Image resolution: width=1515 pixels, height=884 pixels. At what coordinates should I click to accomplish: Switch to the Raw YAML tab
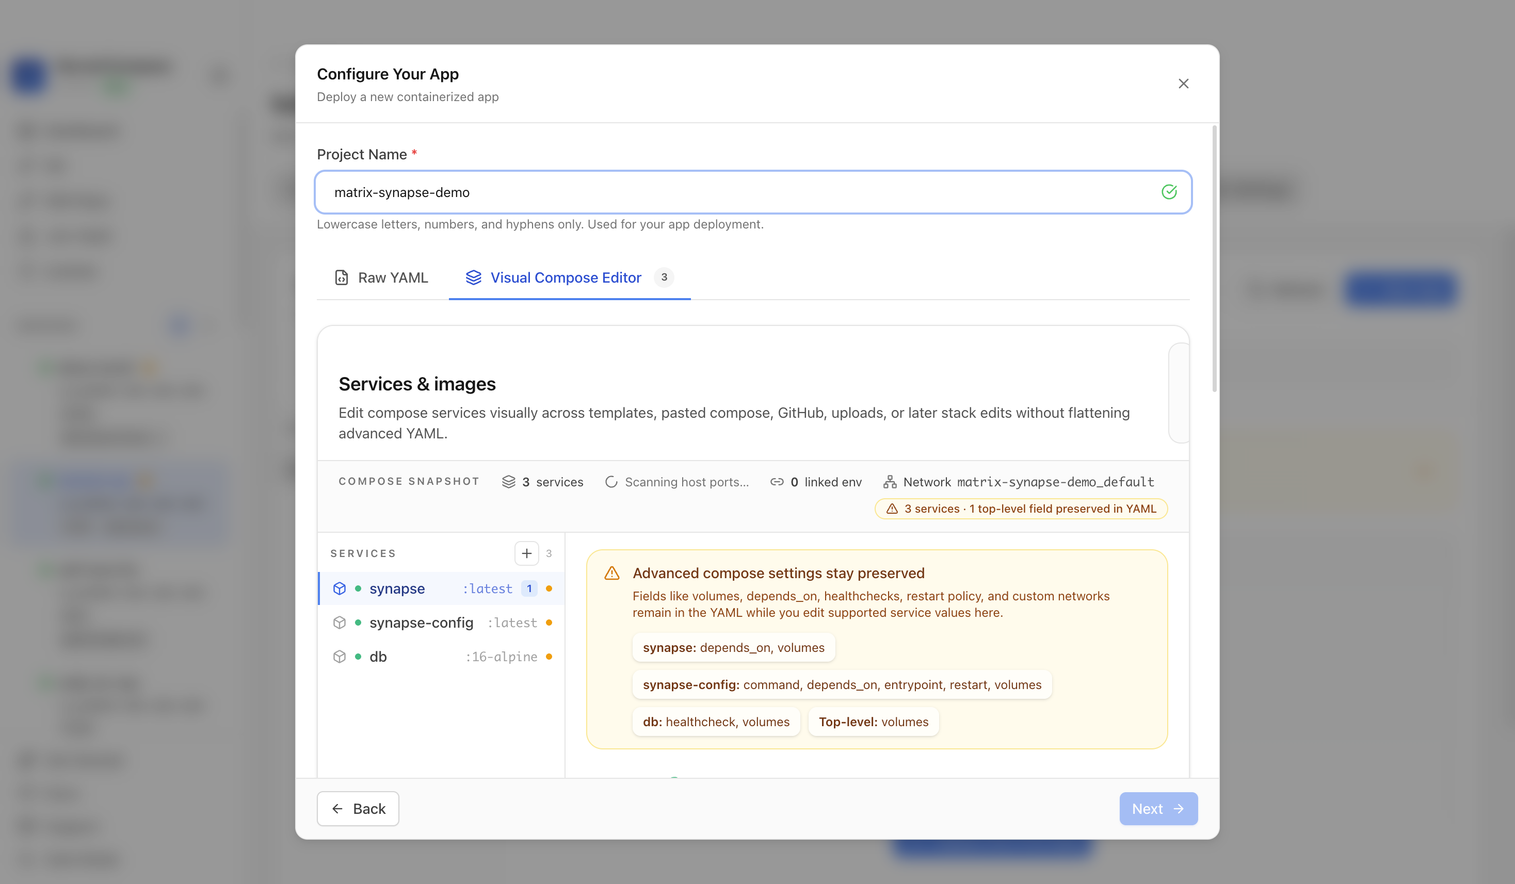381,277
